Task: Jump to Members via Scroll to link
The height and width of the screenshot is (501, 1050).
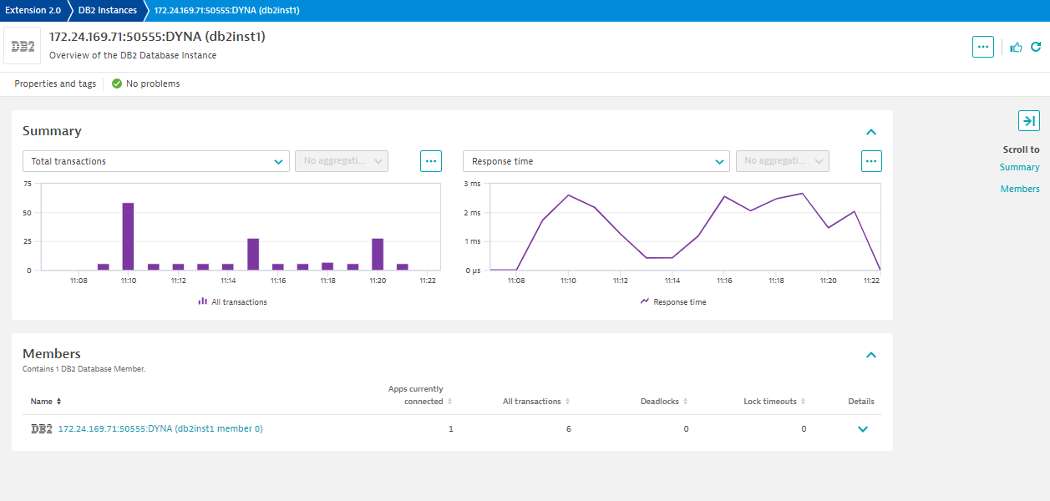Action: pos(1020,189)
